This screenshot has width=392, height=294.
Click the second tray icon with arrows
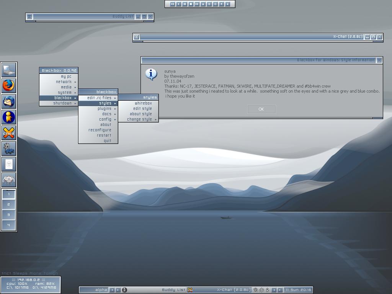coord(261,290)
